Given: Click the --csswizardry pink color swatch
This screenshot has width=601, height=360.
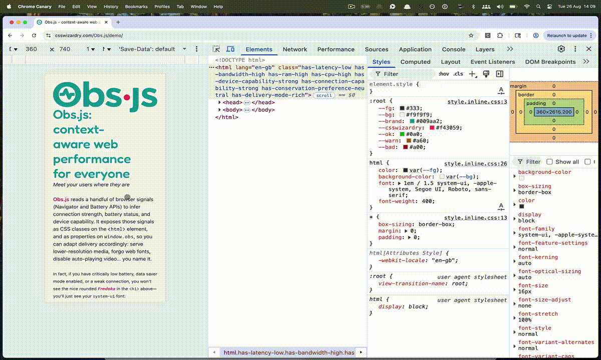Looking at the screenshot, I should (x=432, y=127).
